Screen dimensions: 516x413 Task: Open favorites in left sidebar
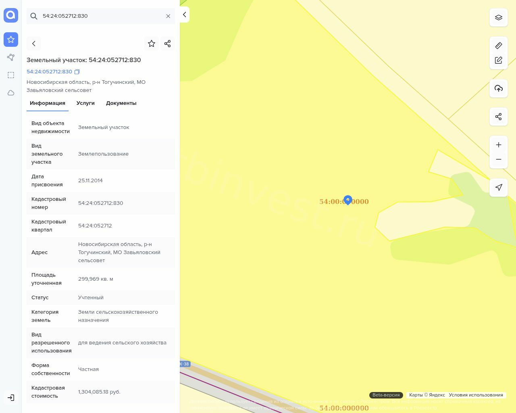coord(11,40)
